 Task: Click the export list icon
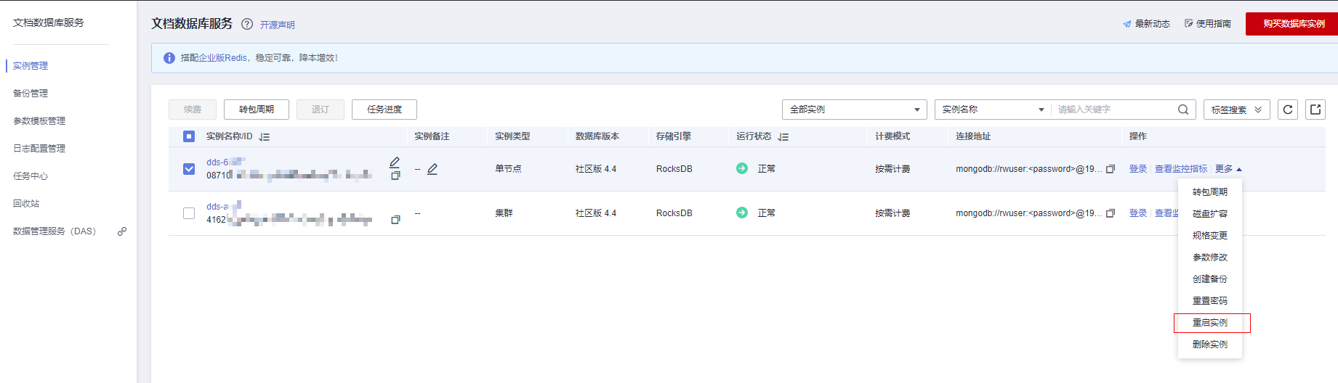pyautogui.click(x=1315, y=110)
